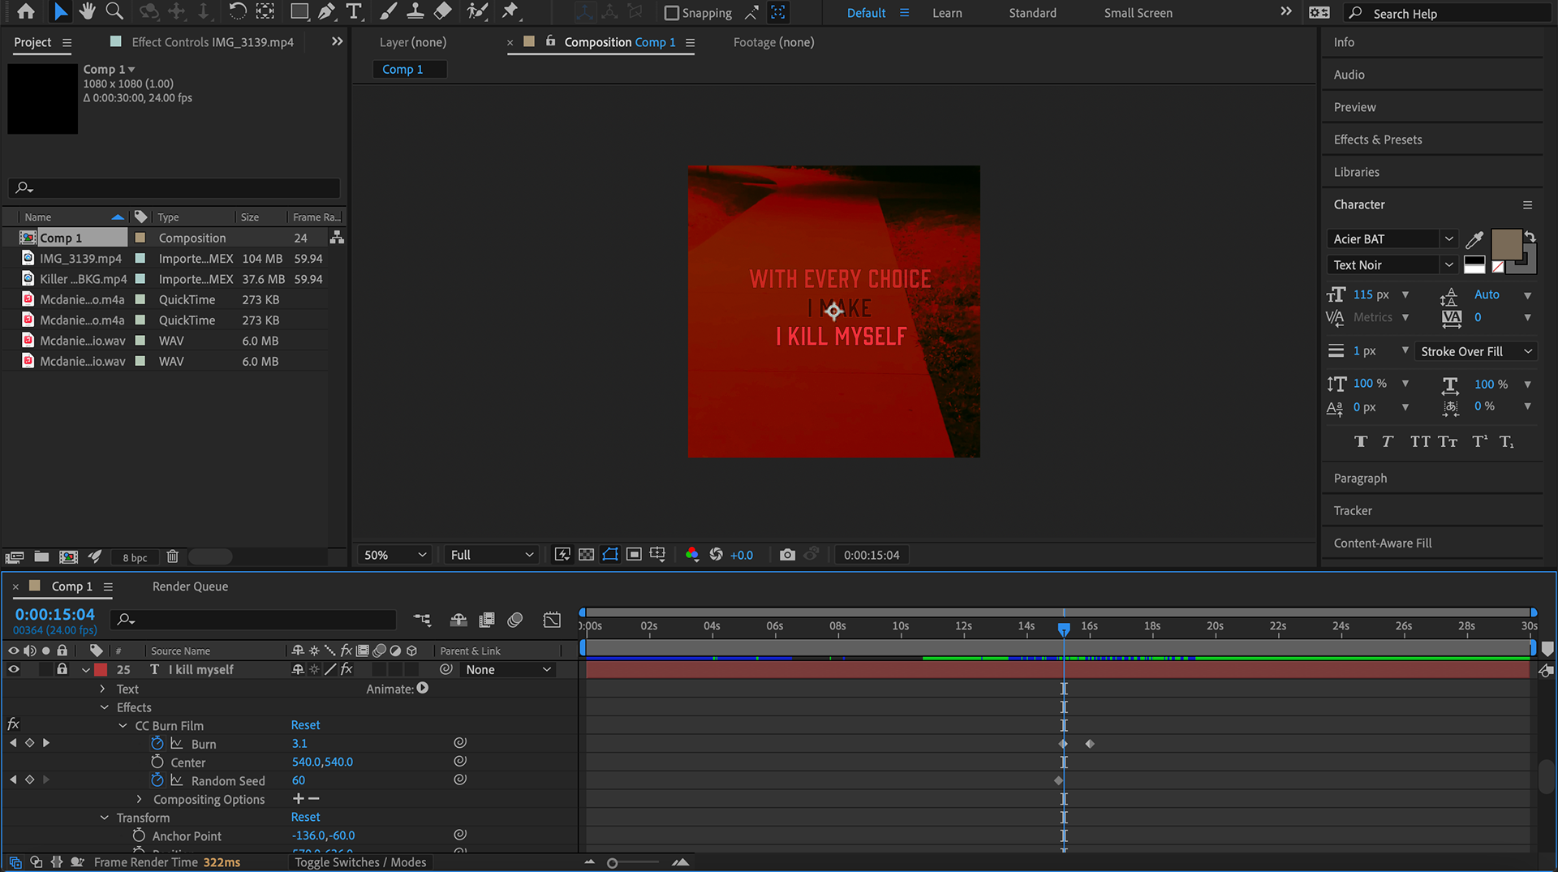Reset exposure in viewer controls
This screenshot has width=1558, height=872.
[716, 555]
